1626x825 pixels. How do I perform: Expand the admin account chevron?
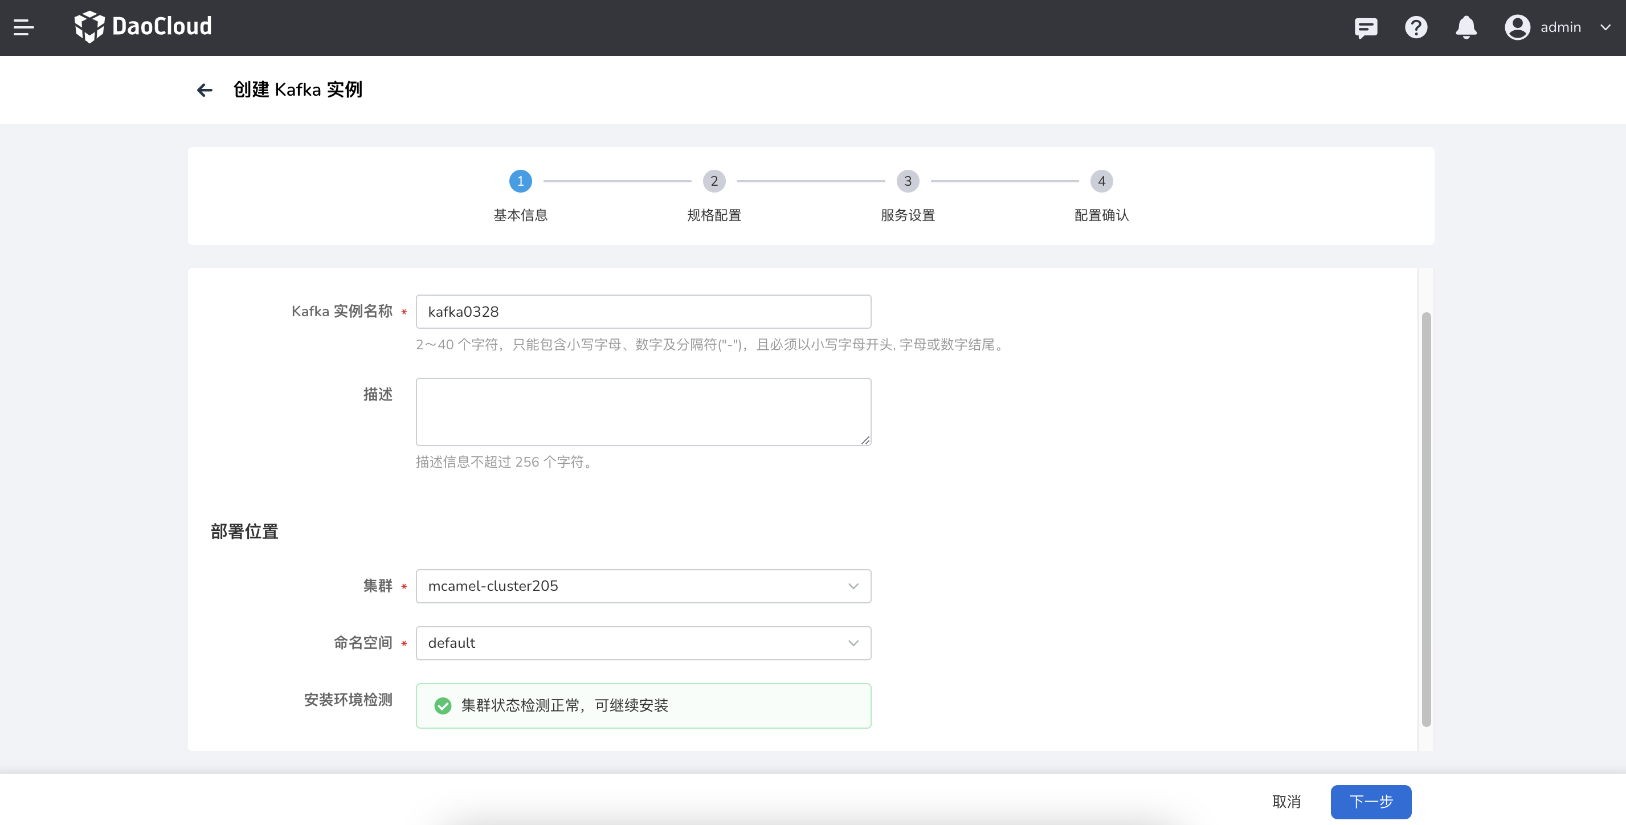[x=1606, y=27]
